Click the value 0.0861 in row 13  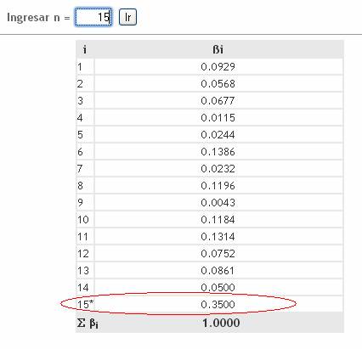click(218, 271)
